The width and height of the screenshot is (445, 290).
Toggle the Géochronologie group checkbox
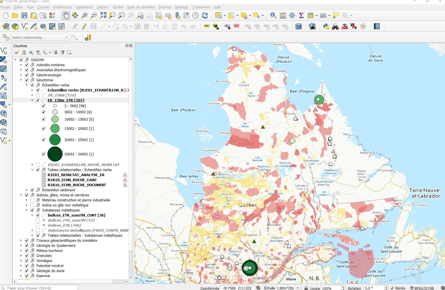coord(27,75)
